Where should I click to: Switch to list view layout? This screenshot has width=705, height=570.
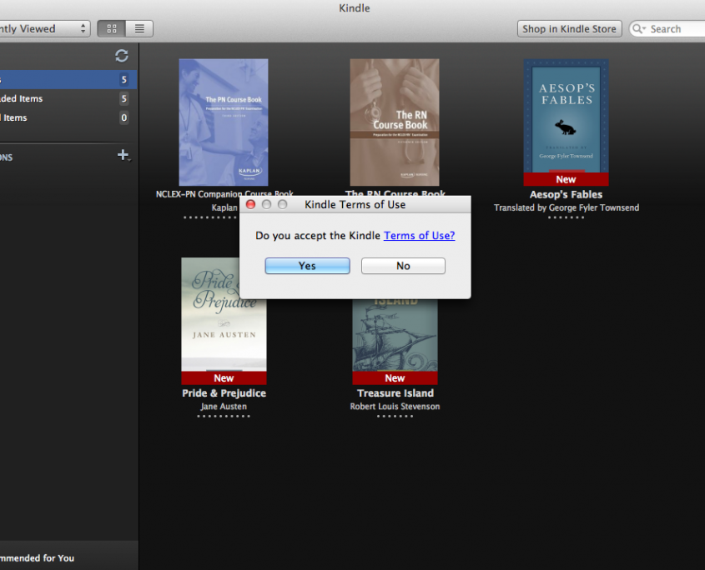[139, 28]
